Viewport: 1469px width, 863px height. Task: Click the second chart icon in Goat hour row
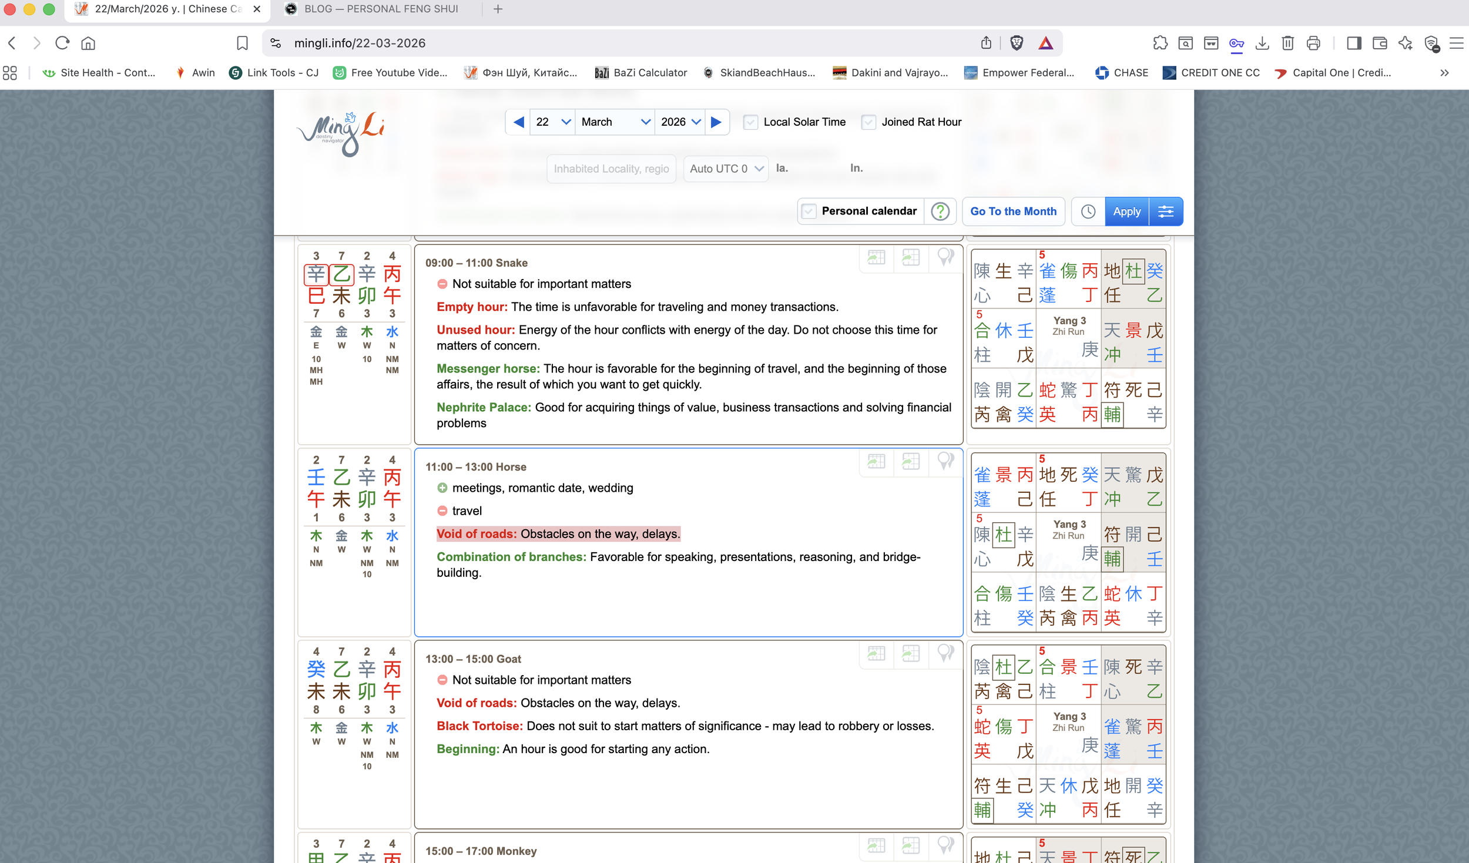click(911, 653)
